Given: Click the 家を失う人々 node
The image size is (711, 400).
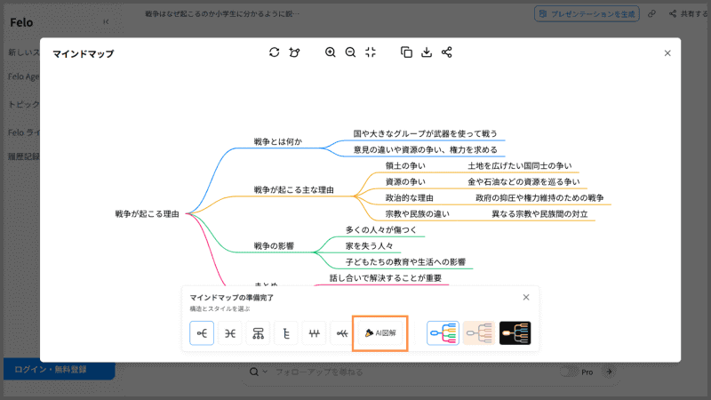Looking at the screenshot, I should (x=369, y=246).
